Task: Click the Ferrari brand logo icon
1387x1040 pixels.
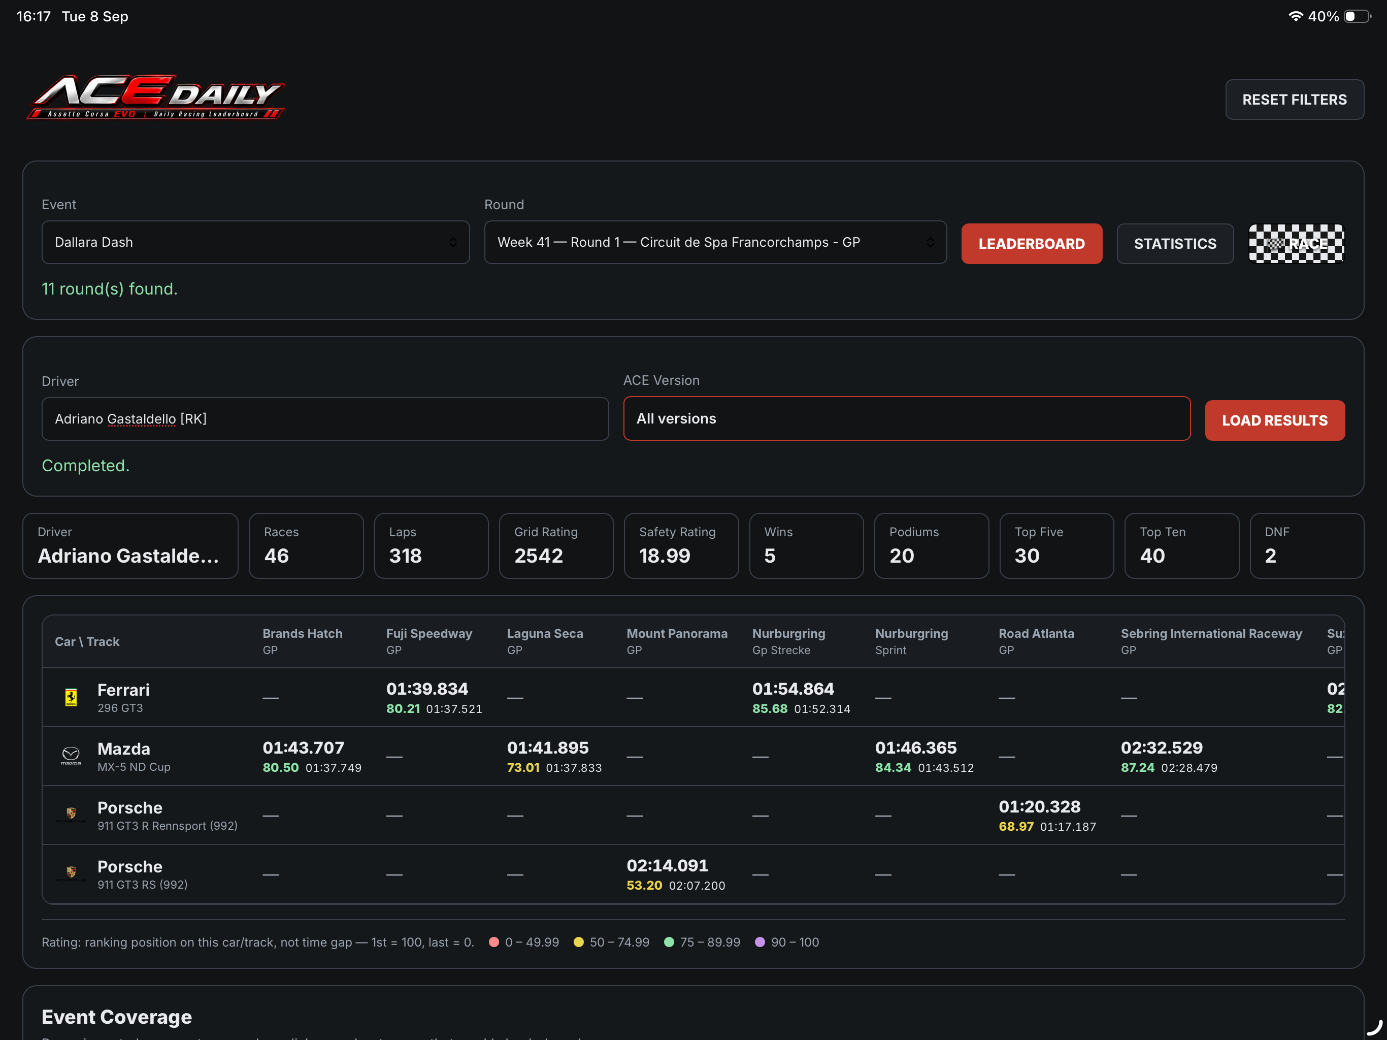Action: (x=71, y=698)
